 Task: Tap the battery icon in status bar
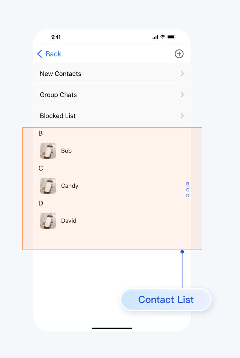click(x=171, y=37)
